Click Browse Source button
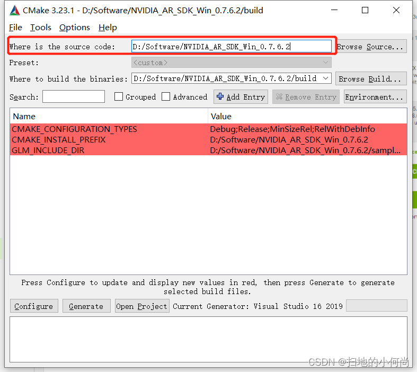Viewport: 417px width, 372px height. pyautogui.click(x=371, y=47)
